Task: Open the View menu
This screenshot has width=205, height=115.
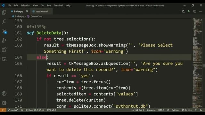Action: tap(36, 5)
